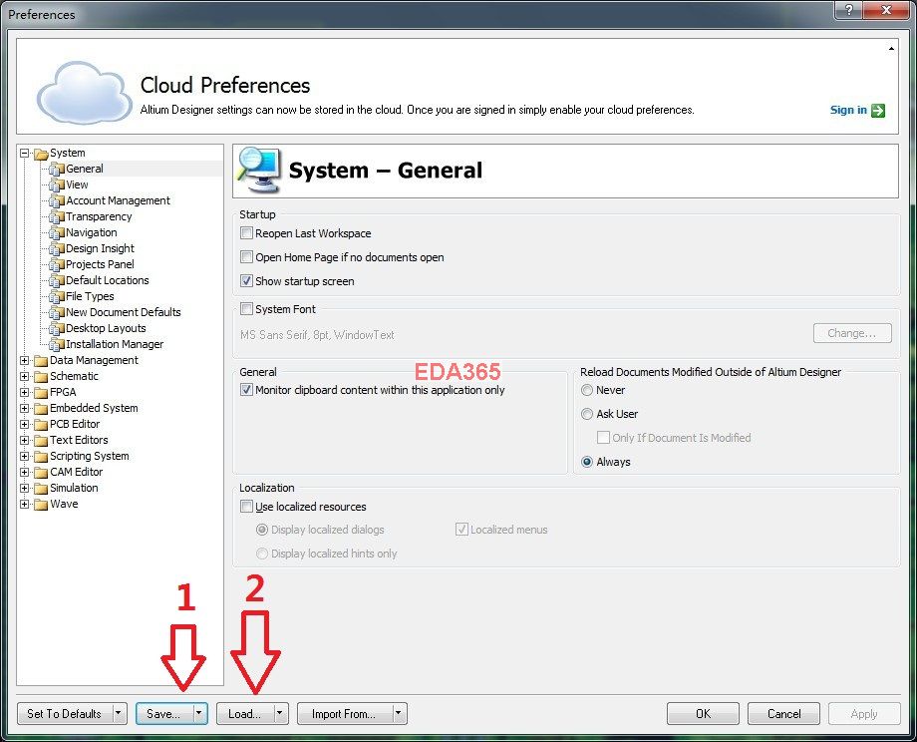
Task: Select the Never reload radio button
Action: pyautogui.click(x=587, y=390)
